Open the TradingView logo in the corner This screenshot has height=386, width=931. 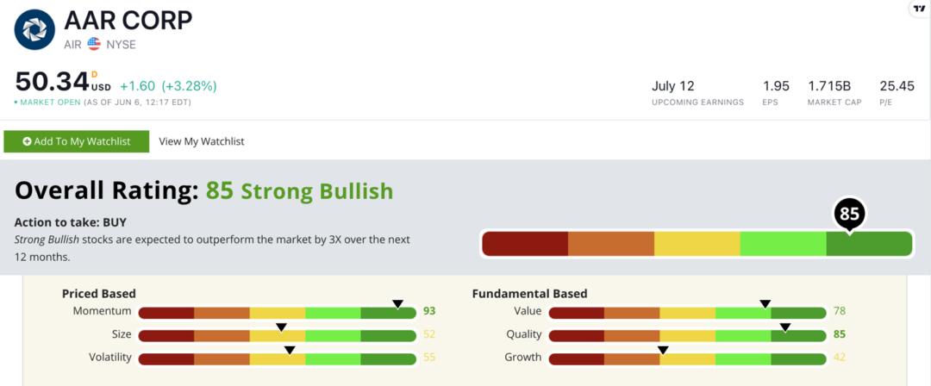pos(918,9)
